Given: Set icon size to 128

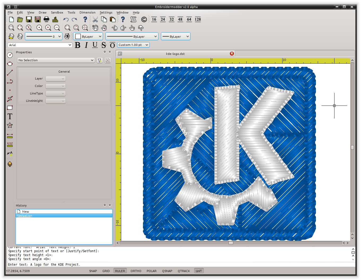Looking at the screenshot, I should (x=198, y=19).
